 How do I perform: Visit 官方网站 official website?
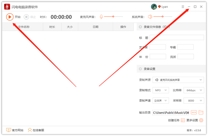[15, 130]
